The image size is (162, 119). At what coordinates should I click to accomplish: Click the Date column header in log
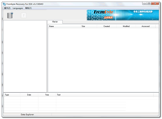(29, 95)
